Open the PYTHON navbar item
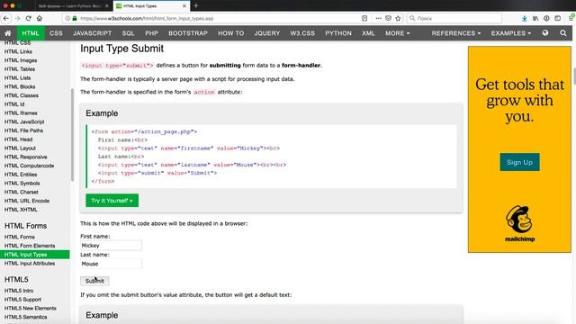 (x=338, y=33)
